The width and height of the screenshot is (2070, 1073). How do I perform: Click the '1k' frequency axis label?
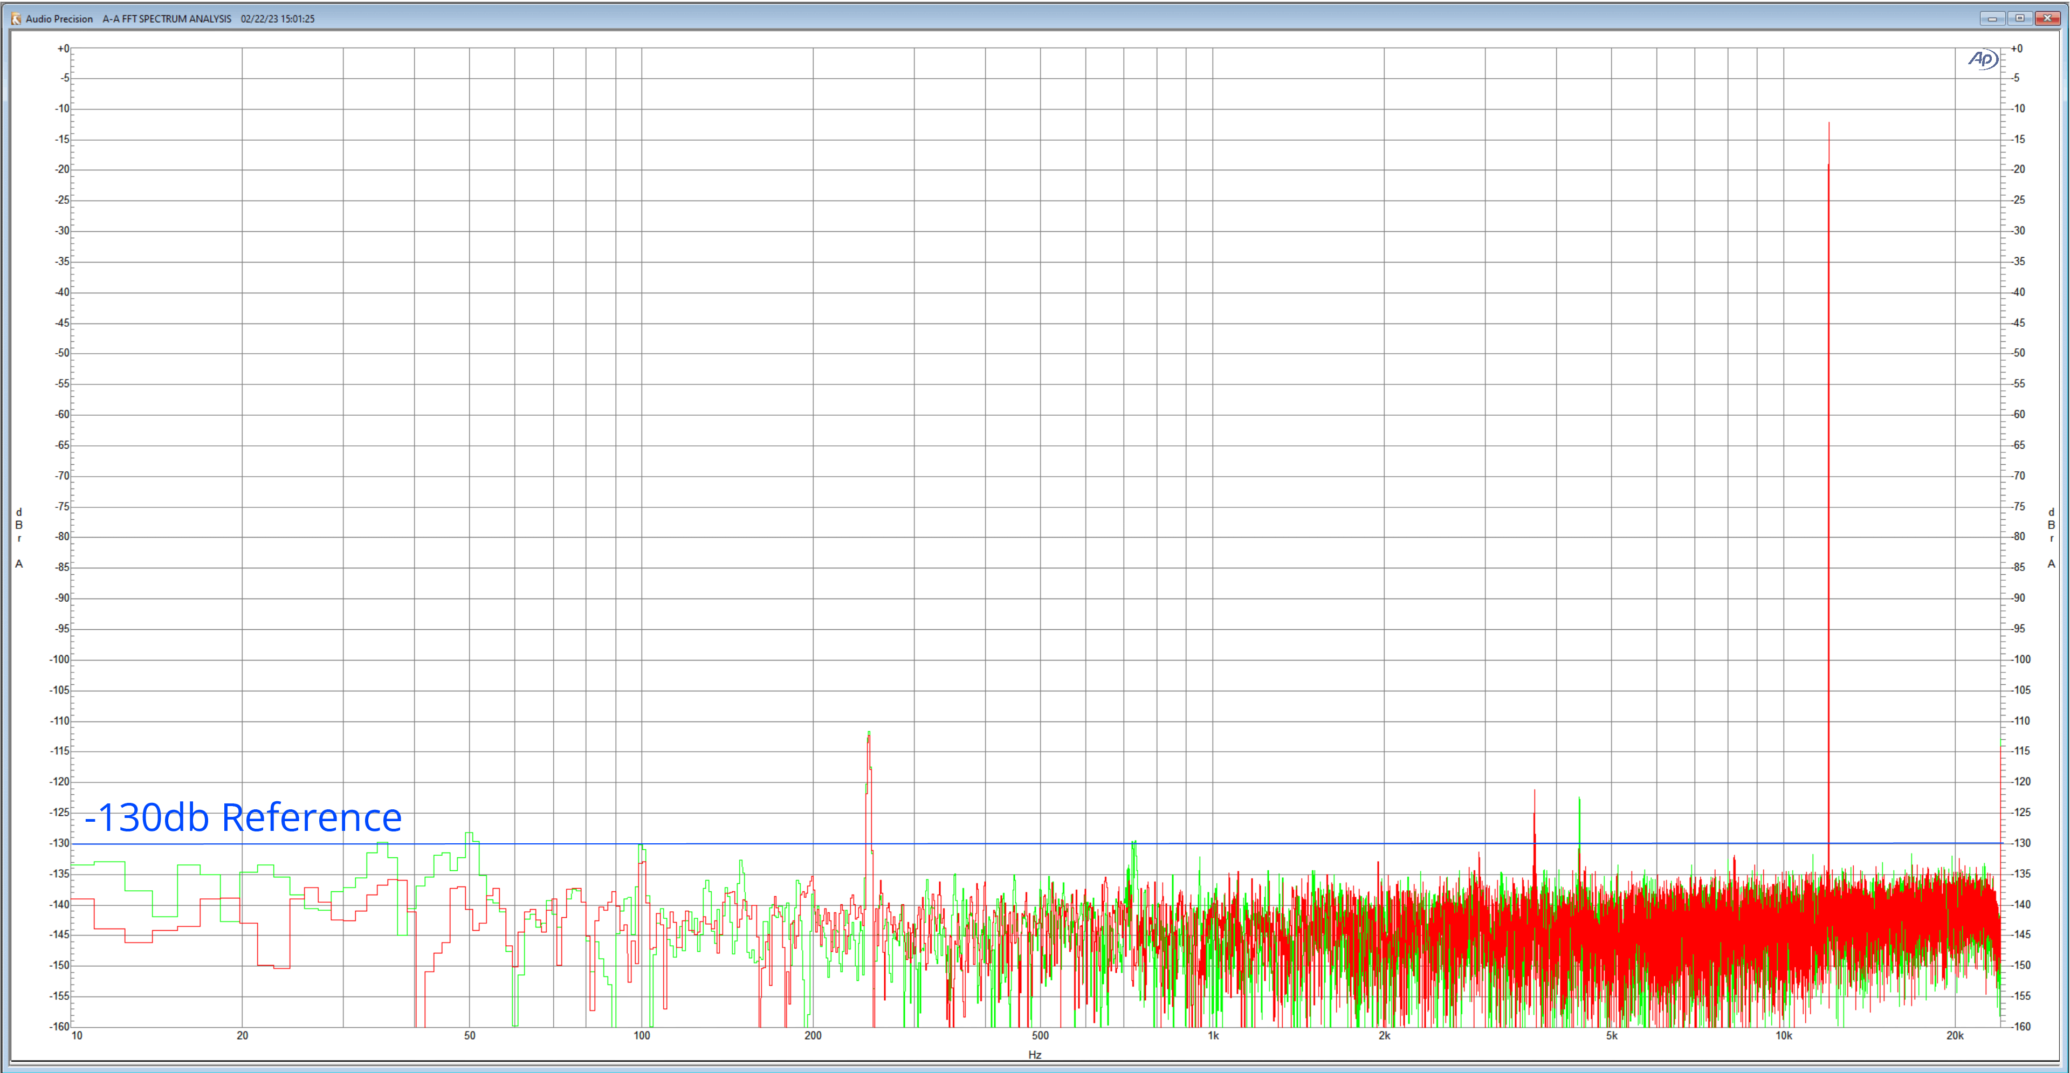tap(1213, 1035)
